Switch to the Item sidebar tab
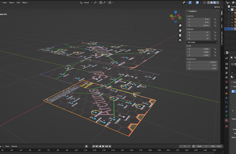The width and height of the screenshot is (236, 154). click(222, 13)
